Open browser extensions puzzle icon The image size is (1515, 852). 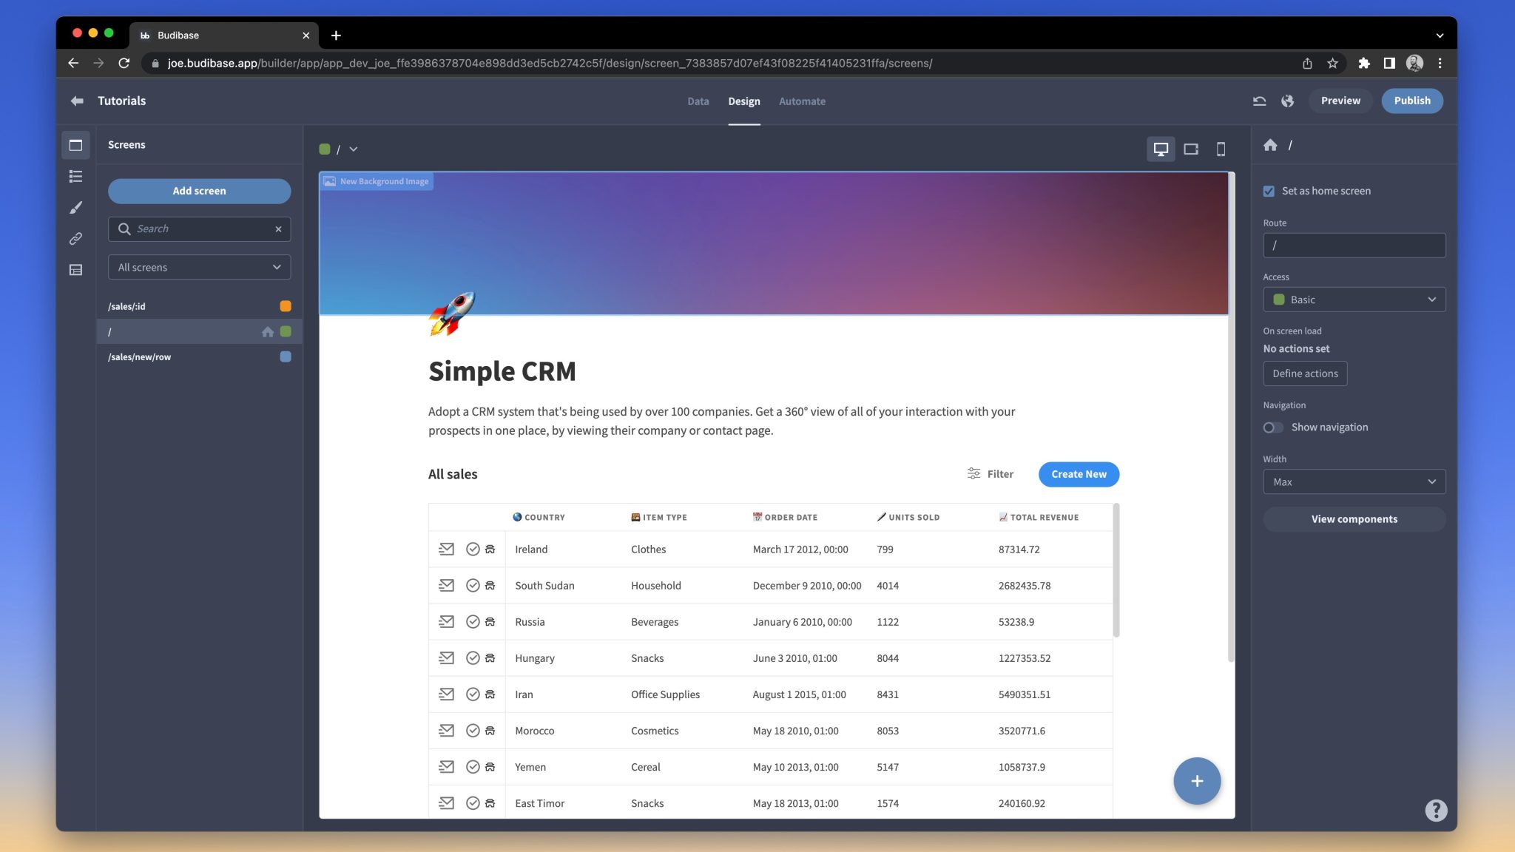point(1363,64)
